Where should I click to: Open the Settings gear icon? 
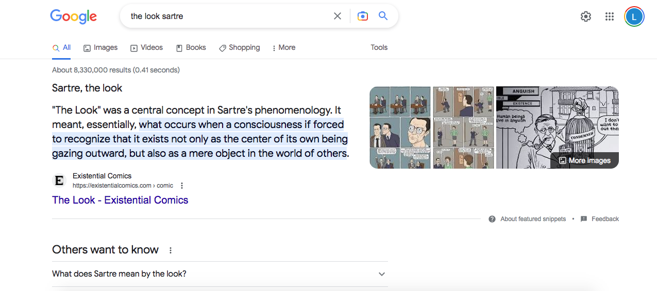point(586,16)
